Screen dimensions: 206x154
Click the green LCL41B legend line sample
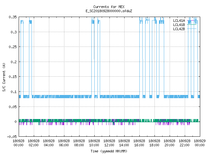click(x=192, y=25)
